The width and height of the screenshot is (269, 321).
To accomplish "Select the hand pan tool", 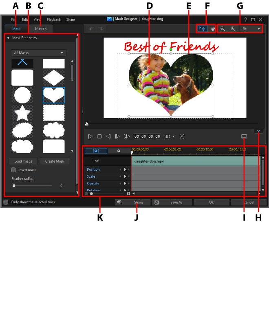I will [212, 29].
